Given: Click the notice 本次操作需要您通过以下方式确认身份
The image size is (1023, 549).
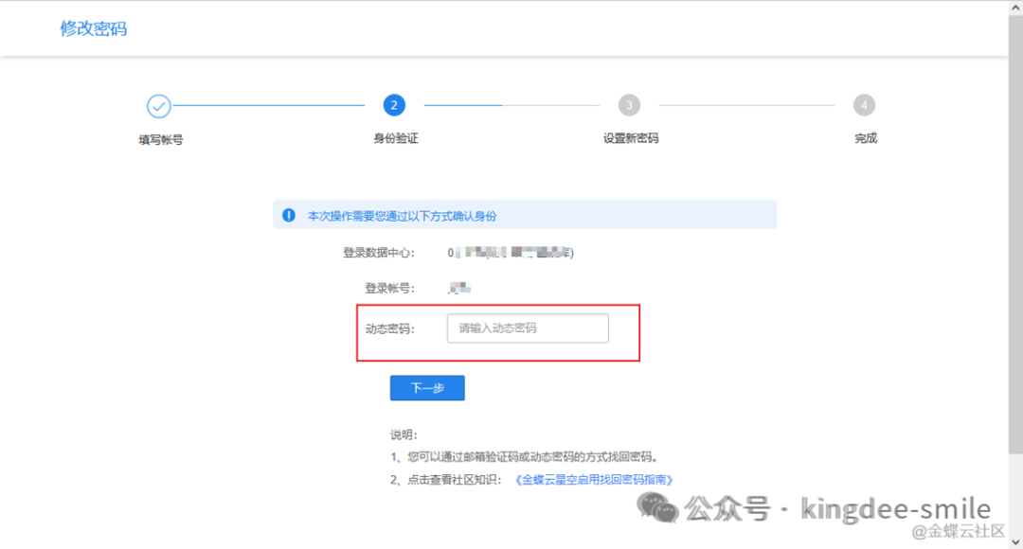Looking at the screenshot, I should coord(402,216).
